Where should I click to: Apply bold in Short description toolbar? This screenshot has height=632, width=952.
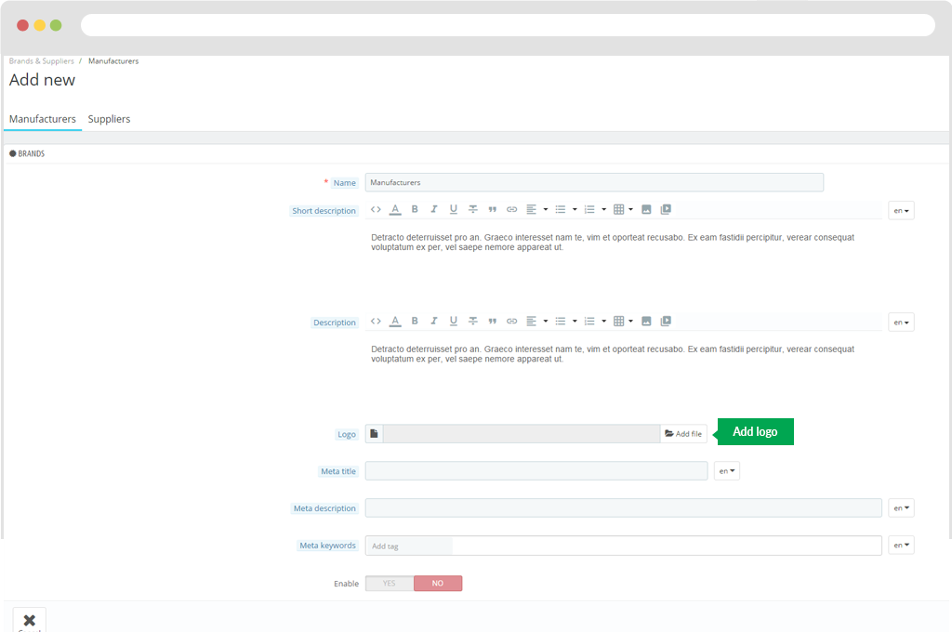415,209
